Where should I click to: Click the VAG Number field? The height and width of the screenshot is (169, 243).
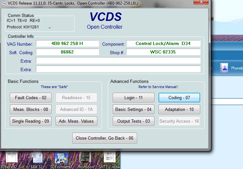click(x=67, y=43)
